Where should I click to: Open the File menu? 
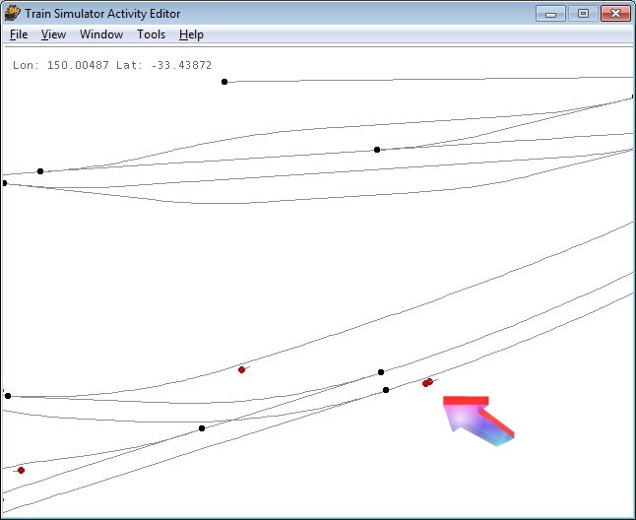coord(19,34)
